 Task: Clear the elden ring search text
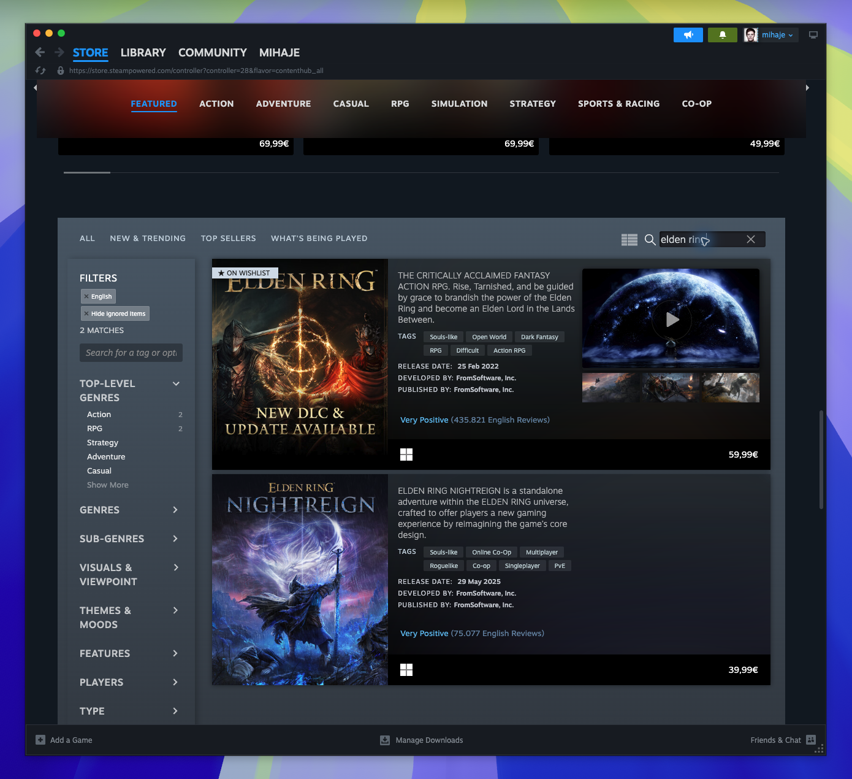[751, 239]
